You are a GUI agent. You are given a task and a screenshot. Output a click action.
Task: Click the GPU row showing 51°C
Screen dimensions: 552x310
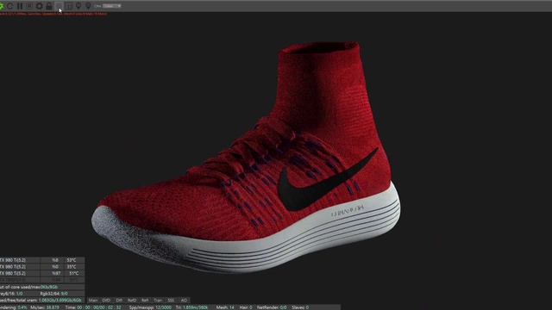pyautogui.click(x=42, y=273)
